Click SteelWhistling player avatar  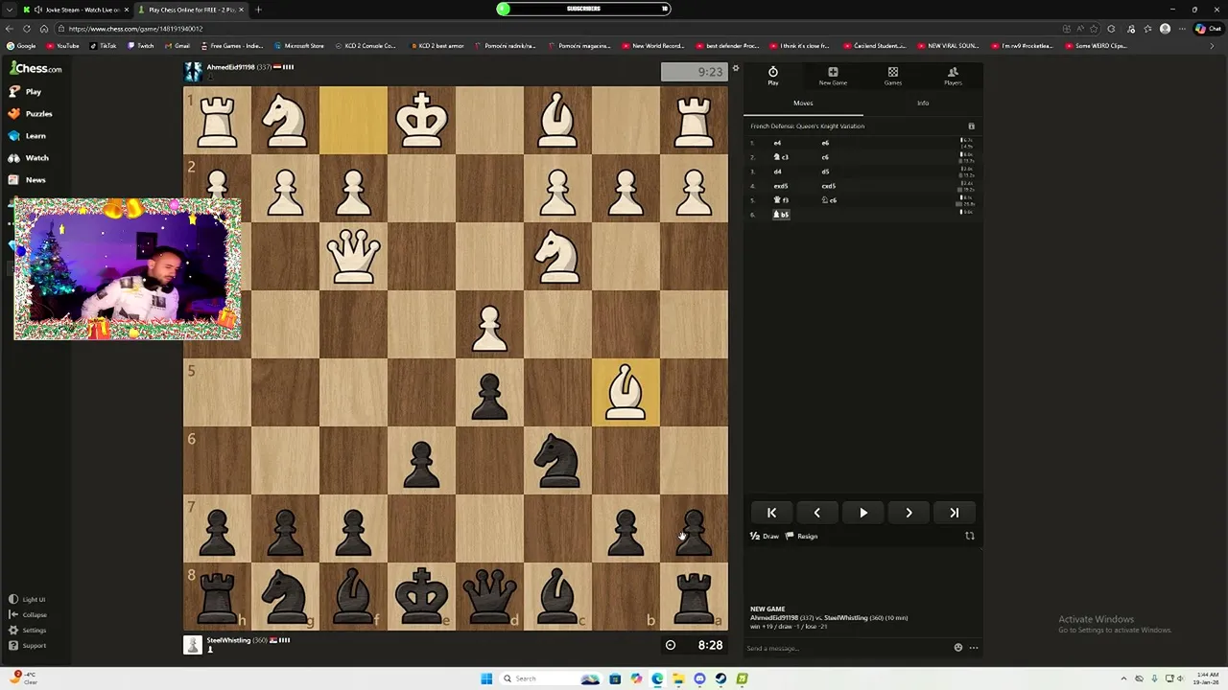[193, 645]
